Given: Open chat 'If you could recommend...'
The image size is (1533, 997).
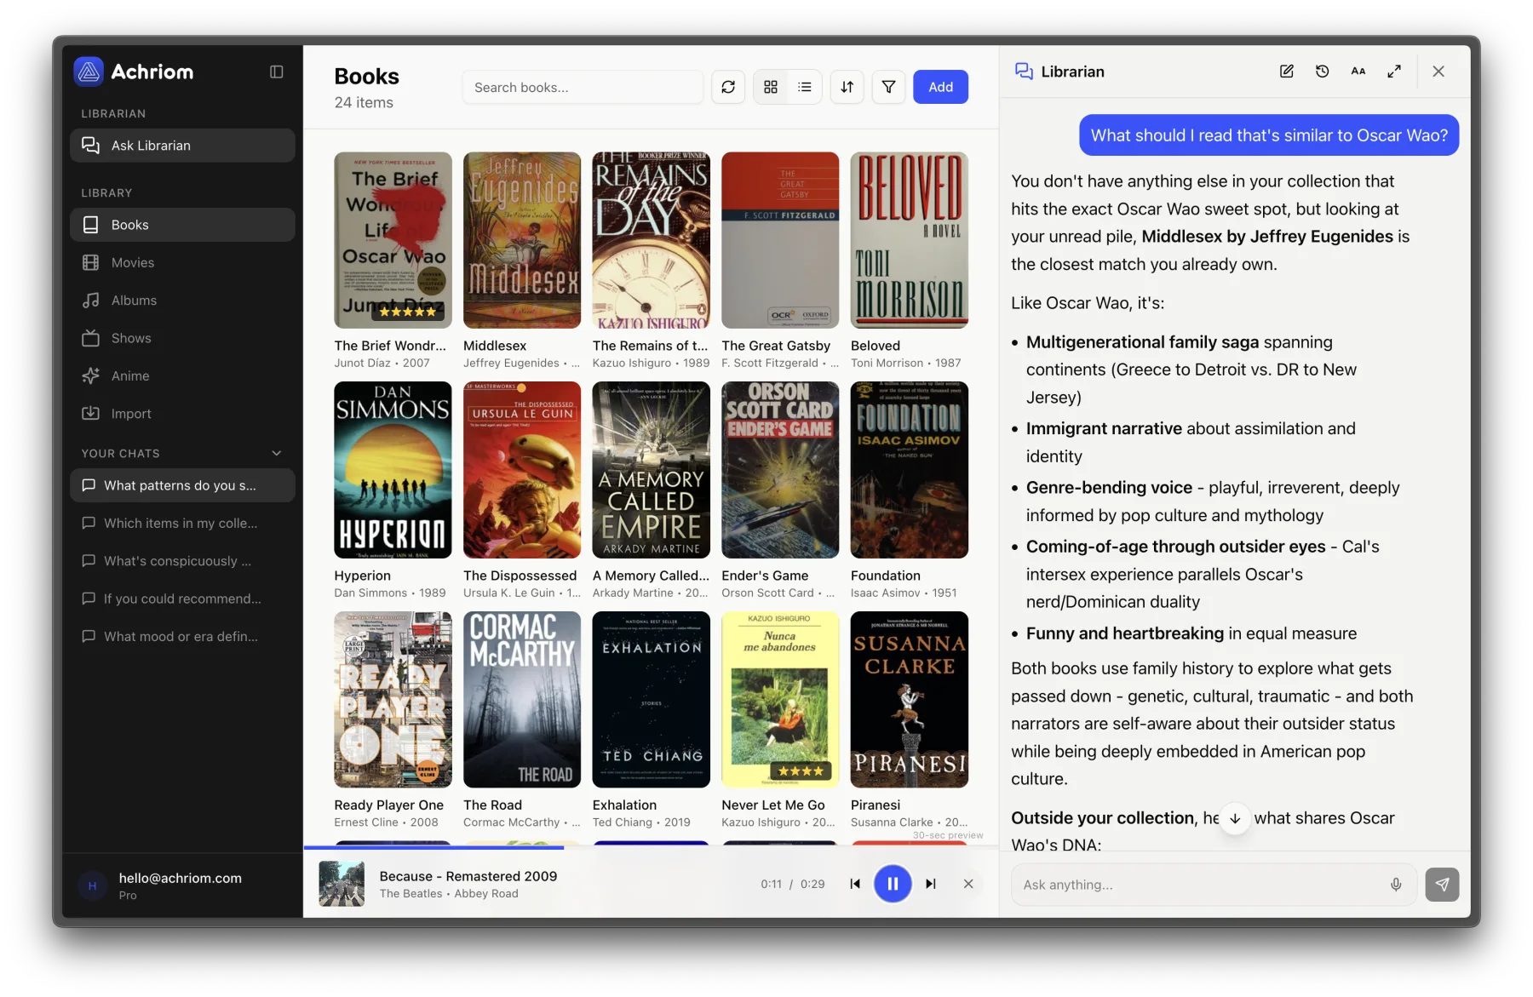Looking at the screenshot, I should point(182,599).
